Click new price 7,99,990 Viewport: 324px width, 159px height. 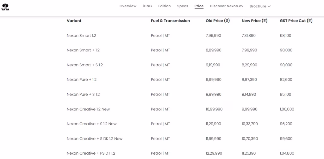[249, 50]
